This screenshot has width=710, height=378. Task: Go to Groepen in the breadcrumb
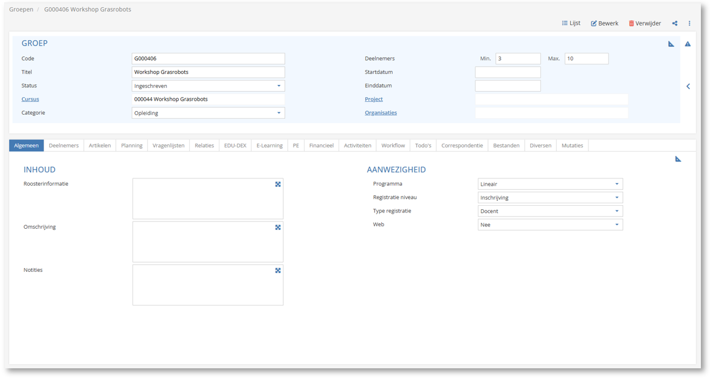pos(21,10)
